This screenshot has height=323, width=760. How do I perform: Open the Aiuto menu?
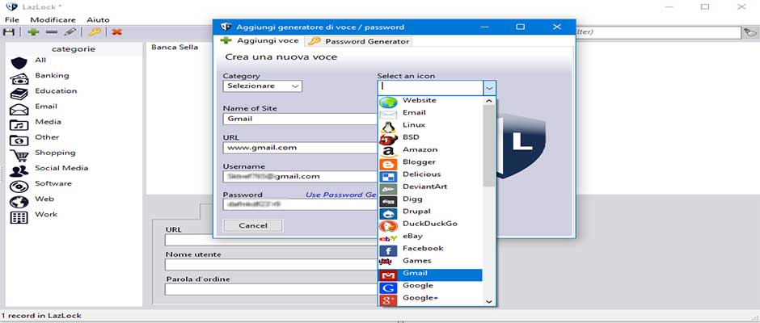[98, 20]
